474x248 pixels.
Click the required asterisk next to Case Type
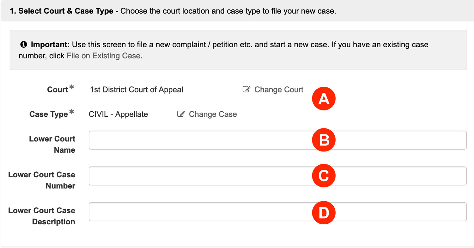(x=72, y=112)
